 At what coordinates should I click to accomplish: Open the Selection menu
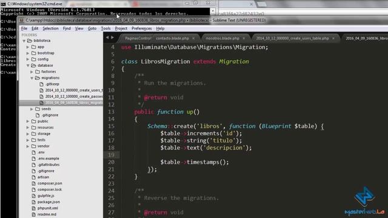point(50,28)
